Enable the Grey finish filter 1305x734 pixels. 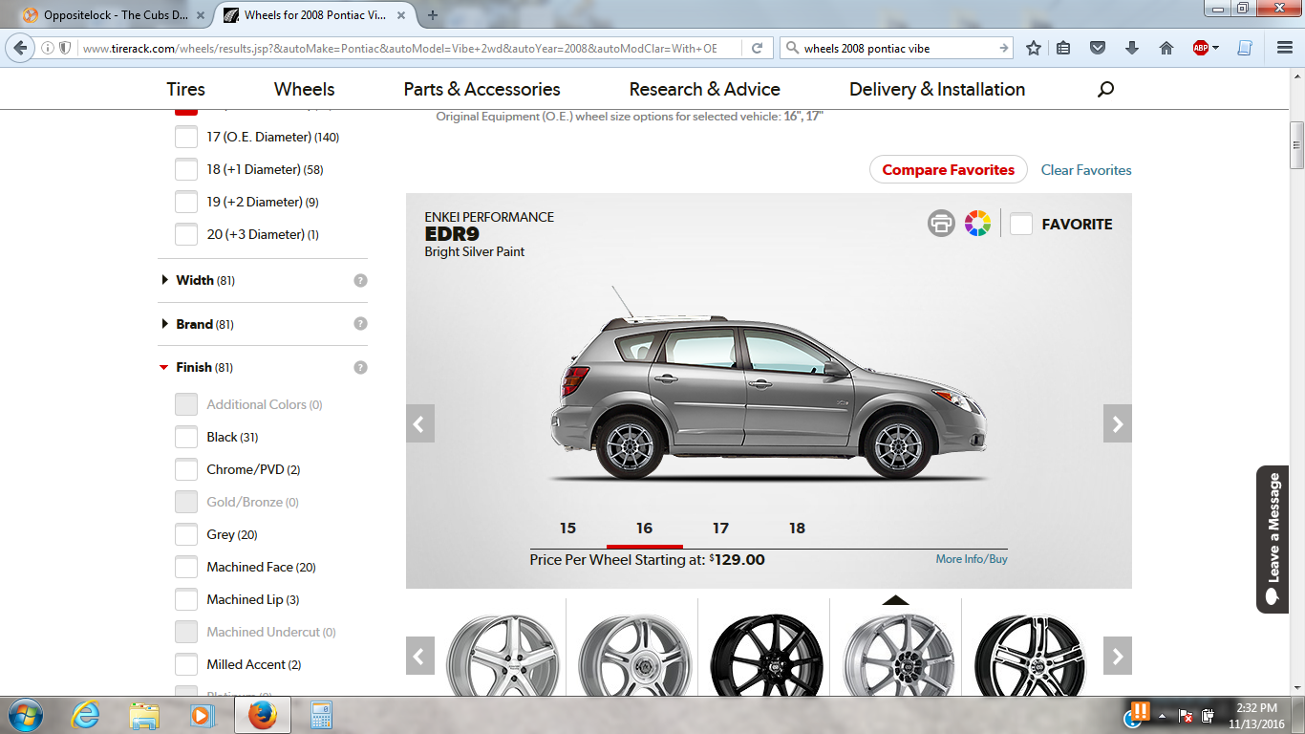point(186,534)
